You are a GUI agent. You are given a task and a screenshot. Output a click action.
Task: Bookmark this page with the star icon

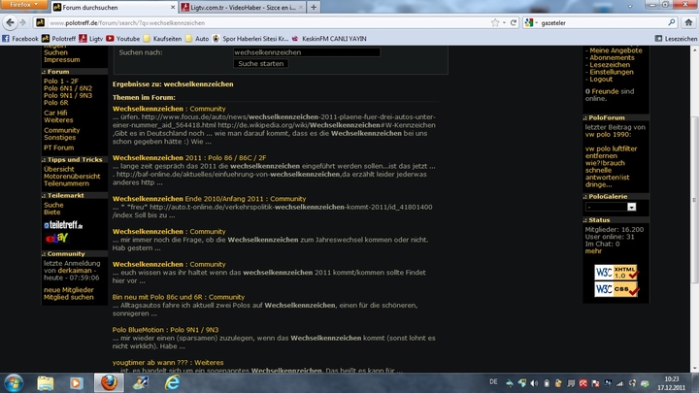point(495,22)
